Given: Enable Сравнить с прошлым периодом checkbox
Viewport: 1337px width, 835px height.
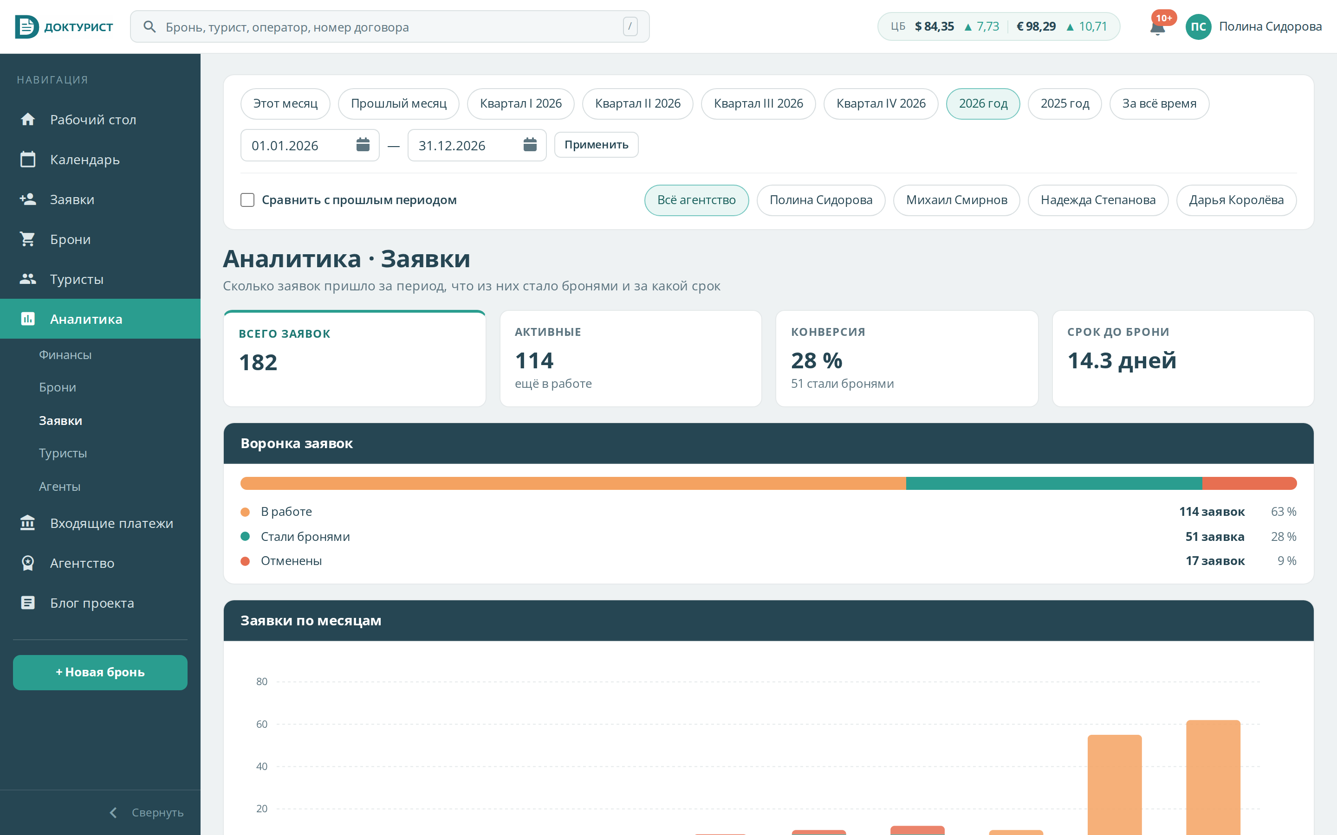Looking at the screenshot, I should 247,200.
